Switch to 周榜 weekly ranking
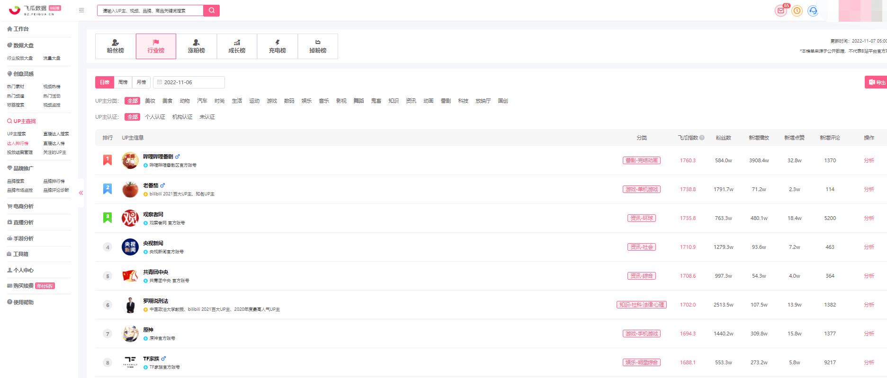Image resolution: width=887 pixels, height=378 pixels. [x=123, y=82]
